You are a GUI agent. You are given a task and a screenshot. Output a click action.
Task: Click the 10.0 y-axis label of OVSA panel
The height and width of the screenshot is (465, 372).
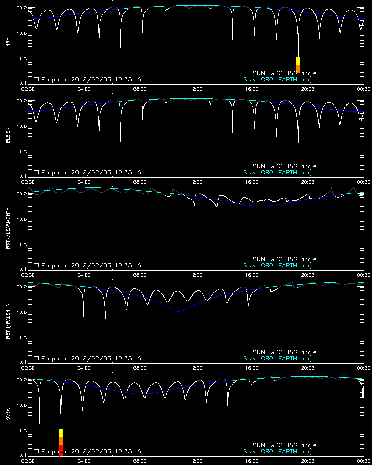[21, 405]
